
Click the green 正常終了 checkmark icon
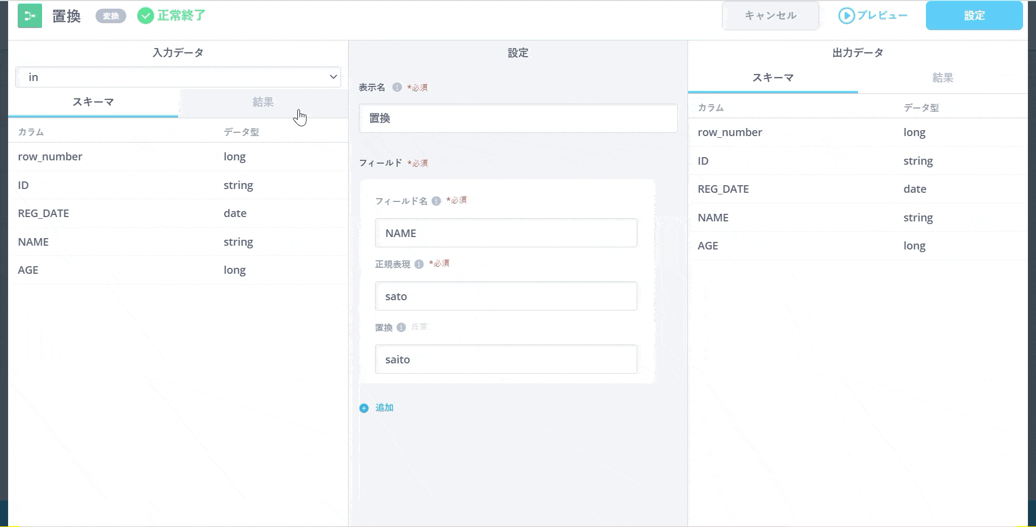[x=145, y=16]
